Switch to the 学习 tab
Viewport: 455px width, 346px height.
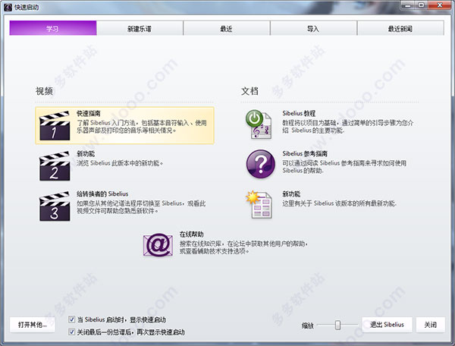tap(53, 28)
